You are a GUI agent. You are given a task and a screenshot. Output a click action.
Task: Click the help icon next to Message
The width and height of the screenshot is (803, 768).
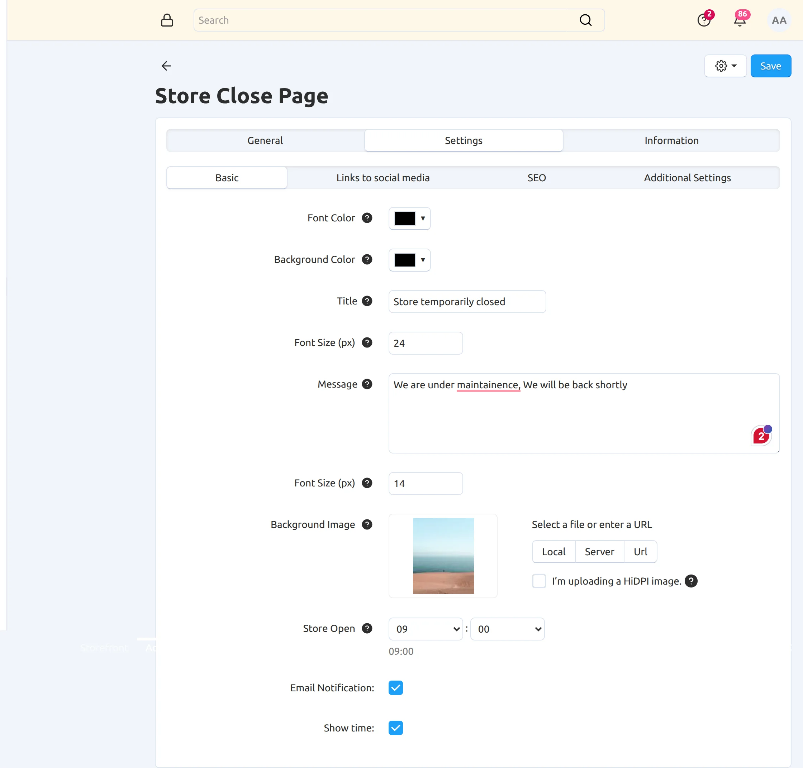[367, 384]
